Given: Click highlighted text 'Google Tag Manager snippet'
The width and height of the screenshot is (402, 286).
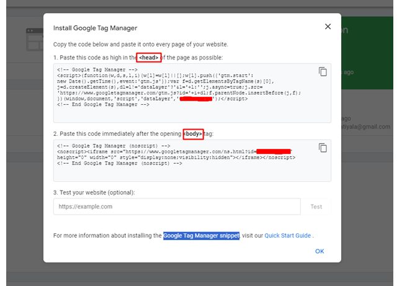Looking at the screenshot, I should click(x=201, y=236).
